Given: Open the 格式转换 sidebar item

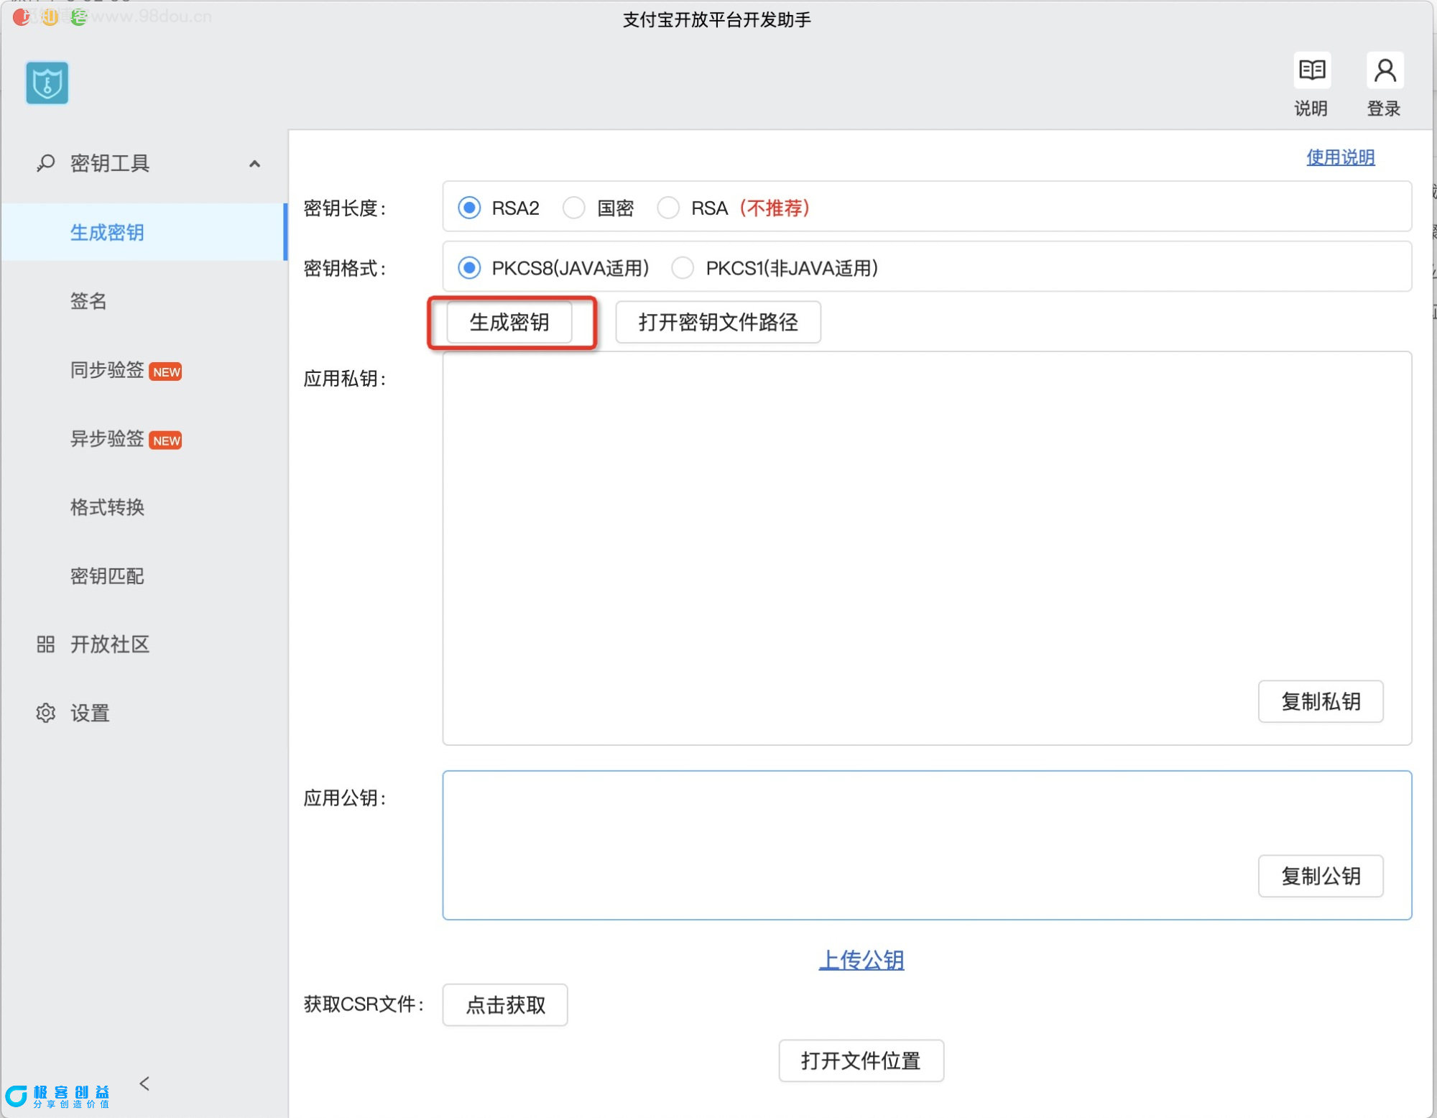Looking at the screenshot, I should pos(107,507).
